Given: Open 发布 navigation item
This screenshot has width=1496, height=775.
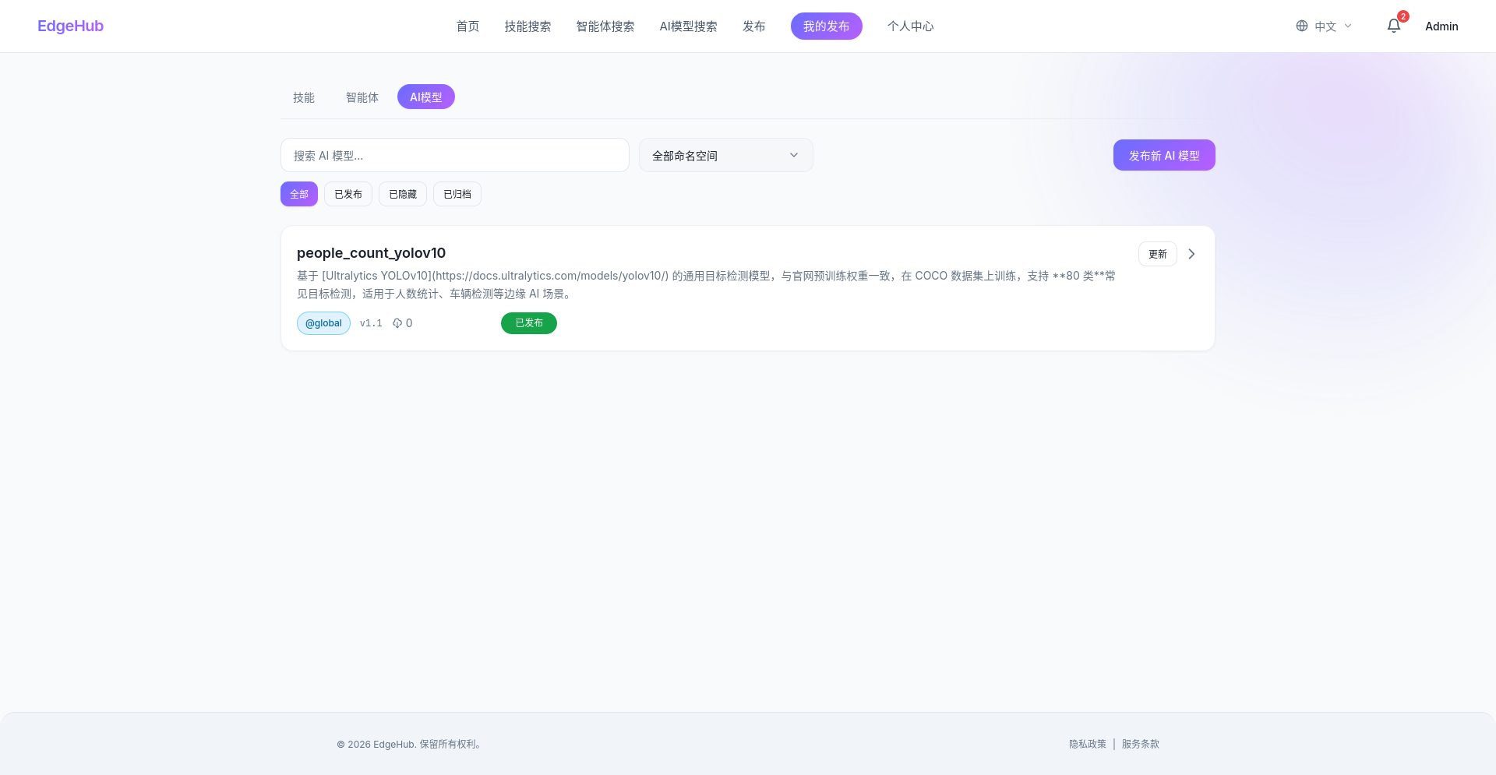Looking at the screenshot, I should pyautogui.click(x=753, y=26).
